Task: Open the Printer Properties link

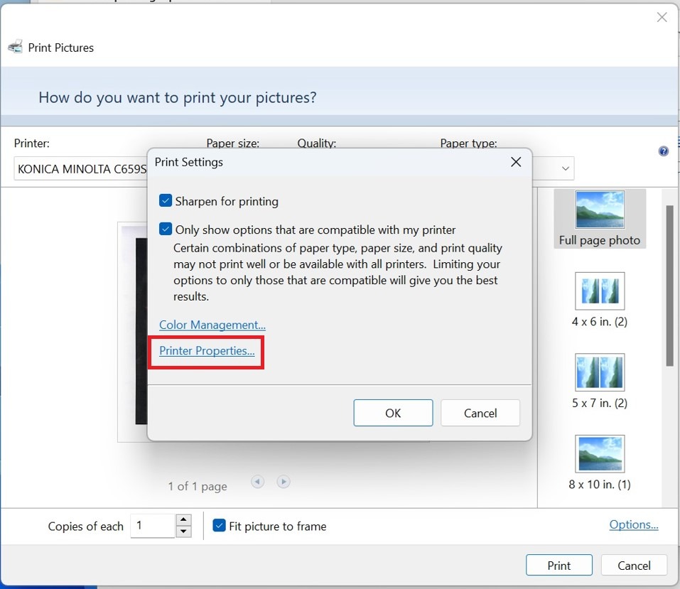Action: pyautogui.click(x=206, y=351)
